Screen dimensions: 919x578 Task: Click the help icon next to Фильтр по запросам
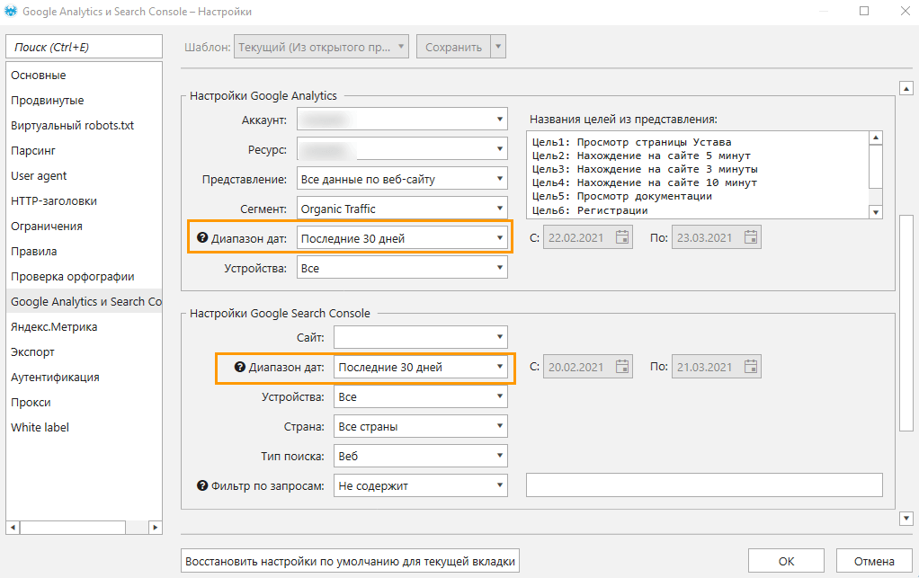202,485
